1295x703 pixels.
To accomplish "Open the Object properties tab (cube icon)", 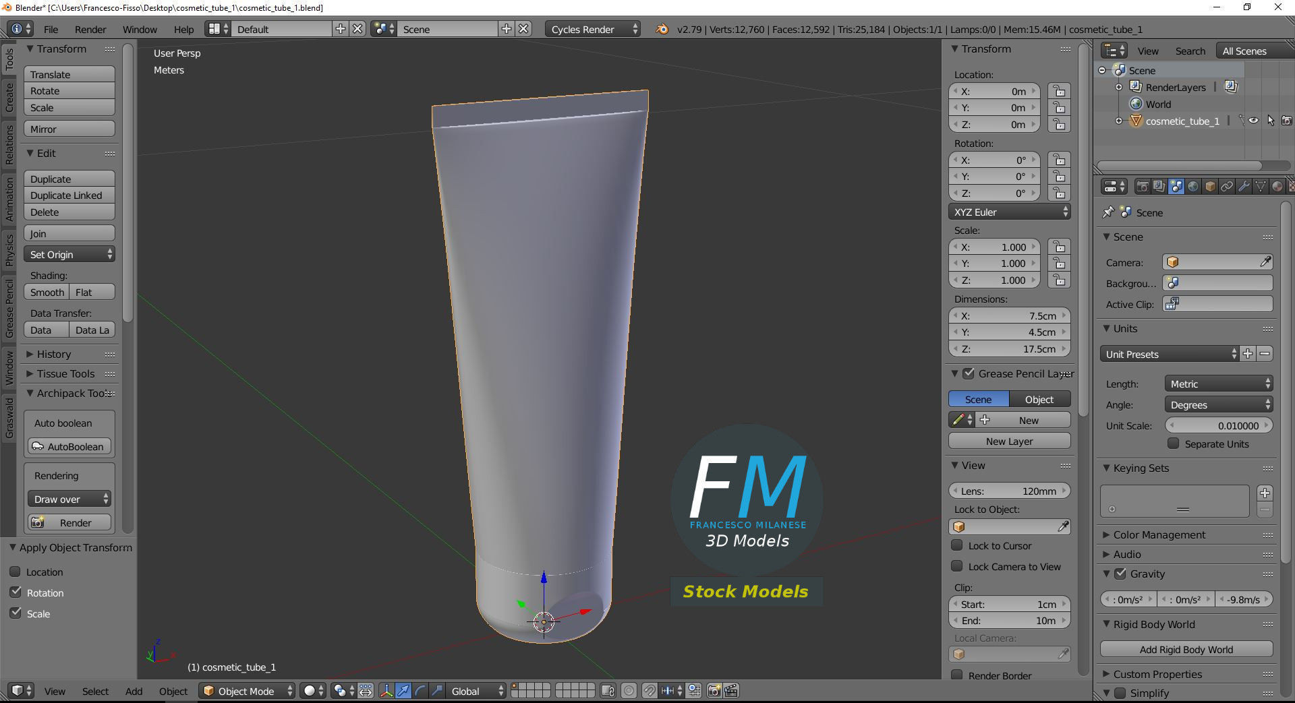I will pos(1210,187).
